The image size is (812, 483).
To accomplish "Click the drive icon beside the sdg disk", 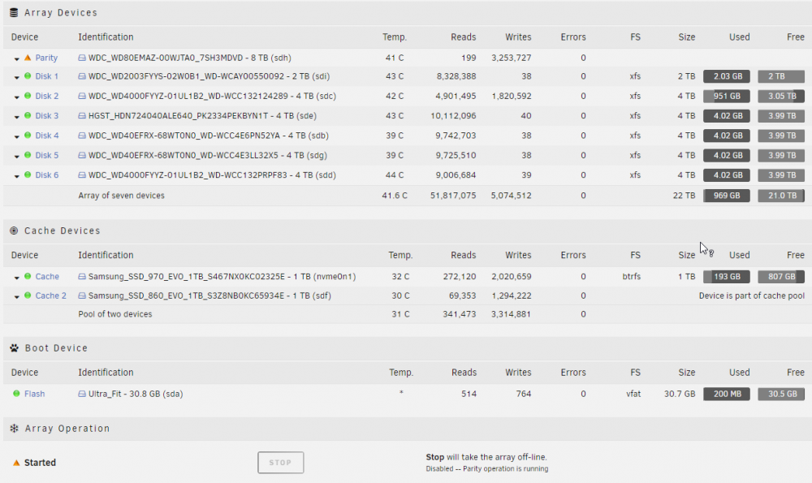I will click(x=82, y=155).
